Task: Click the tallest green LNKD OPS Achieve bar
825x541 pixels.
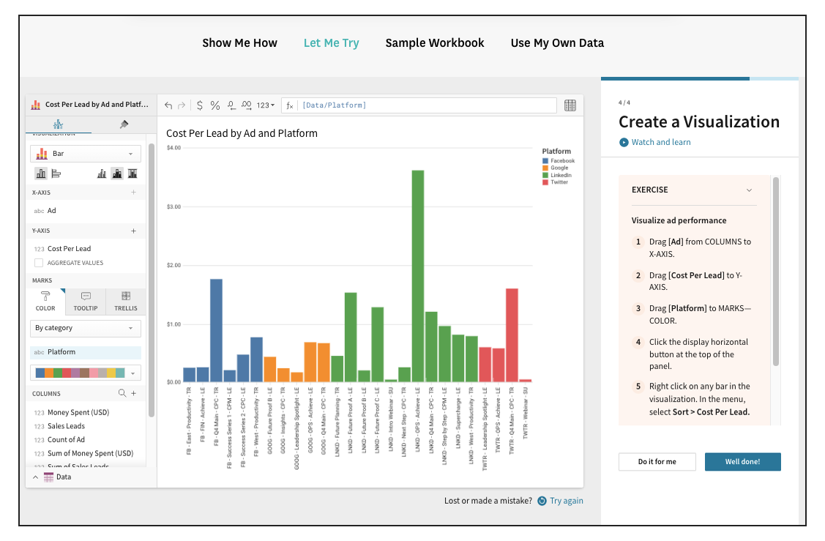Action: pos(418,276)
